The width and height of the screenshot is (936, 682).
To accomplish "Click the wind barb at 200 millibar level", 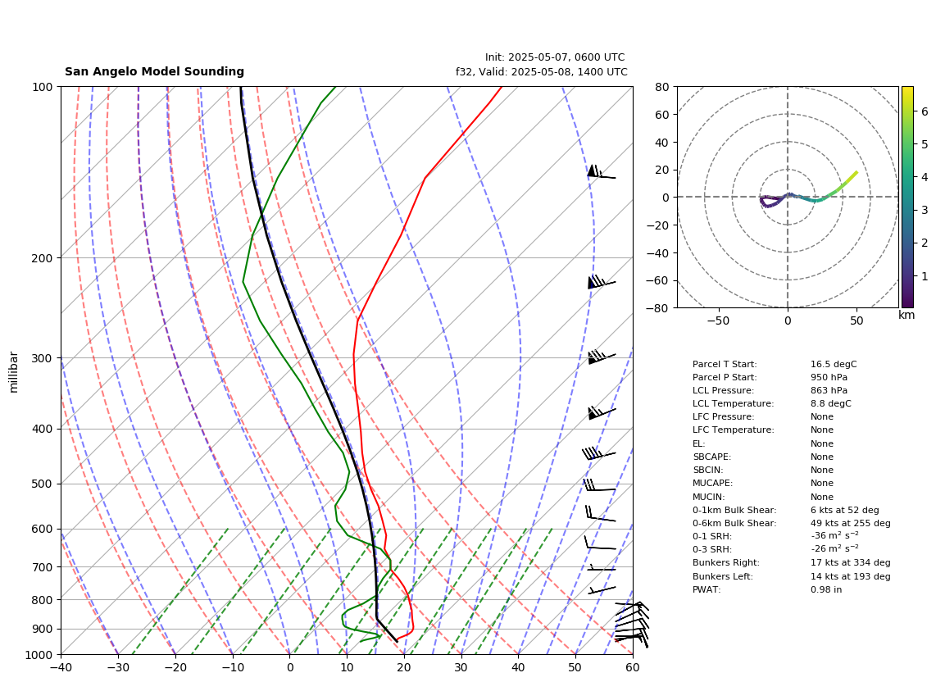I will tap(601, 282).
